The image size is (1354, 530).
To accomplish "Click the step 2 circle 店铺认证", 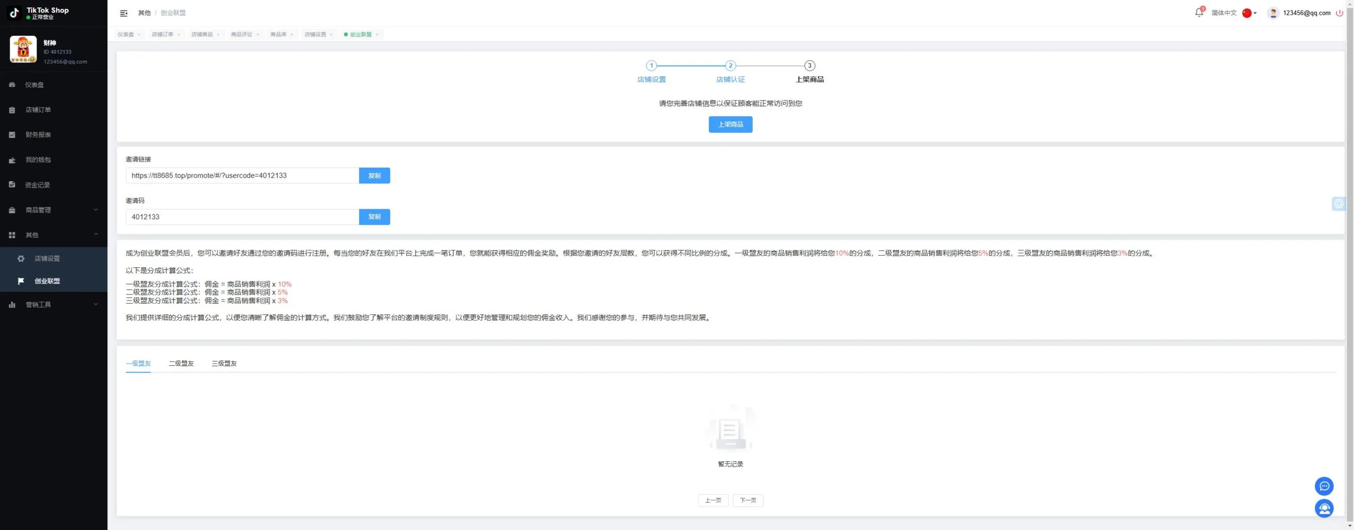I will click(x=730, y=66).
